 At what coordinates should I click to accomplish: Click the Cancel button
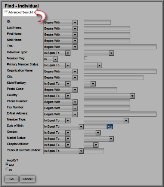pos(28,179)
